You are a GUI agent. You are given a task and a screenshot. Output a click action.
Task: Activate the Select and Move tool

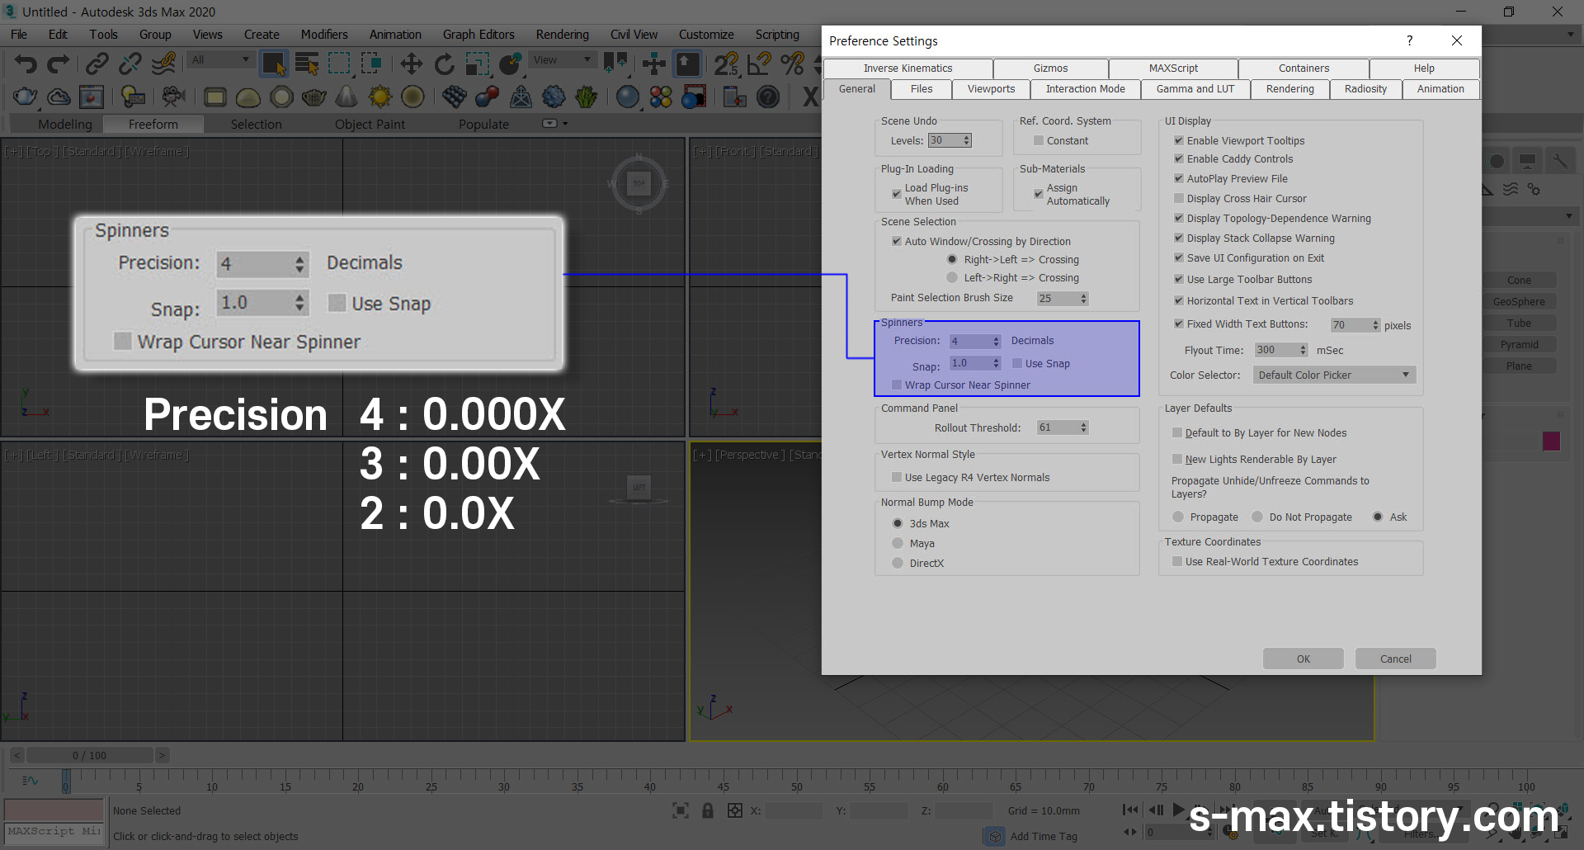[x=411, y=64]
